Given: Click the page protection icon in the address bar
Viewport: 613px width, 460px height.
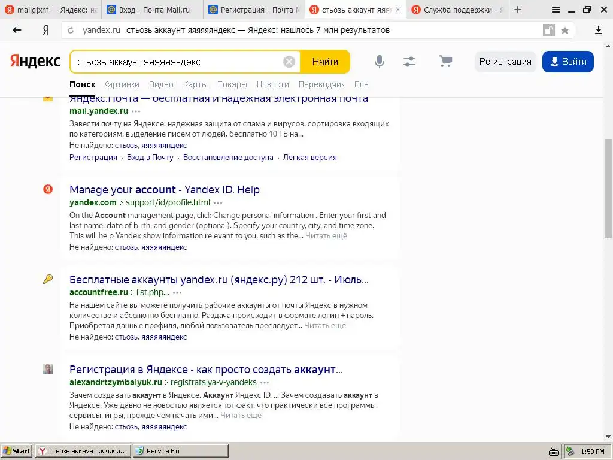Looking at the screenshot, I should point(549,30).
